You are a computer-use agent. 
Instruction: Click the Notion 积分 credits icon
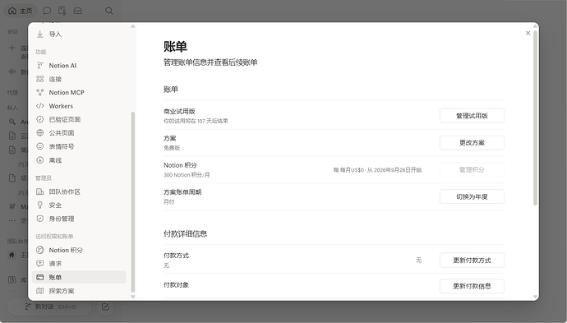[40, 250]
